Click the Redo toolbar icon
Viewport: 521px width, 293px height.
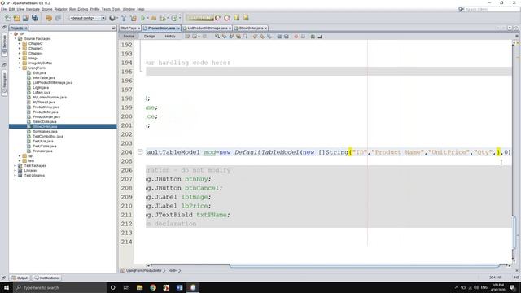tap(58, 18)
